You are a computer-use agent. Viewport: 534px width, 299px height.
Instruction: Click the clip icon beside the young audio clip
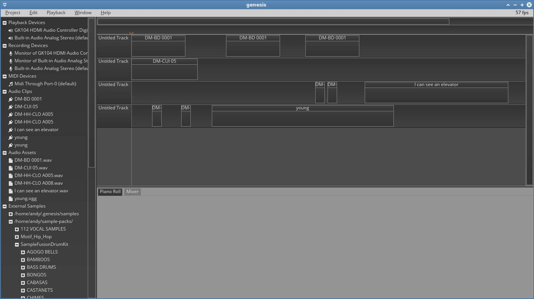pos(11,137)
